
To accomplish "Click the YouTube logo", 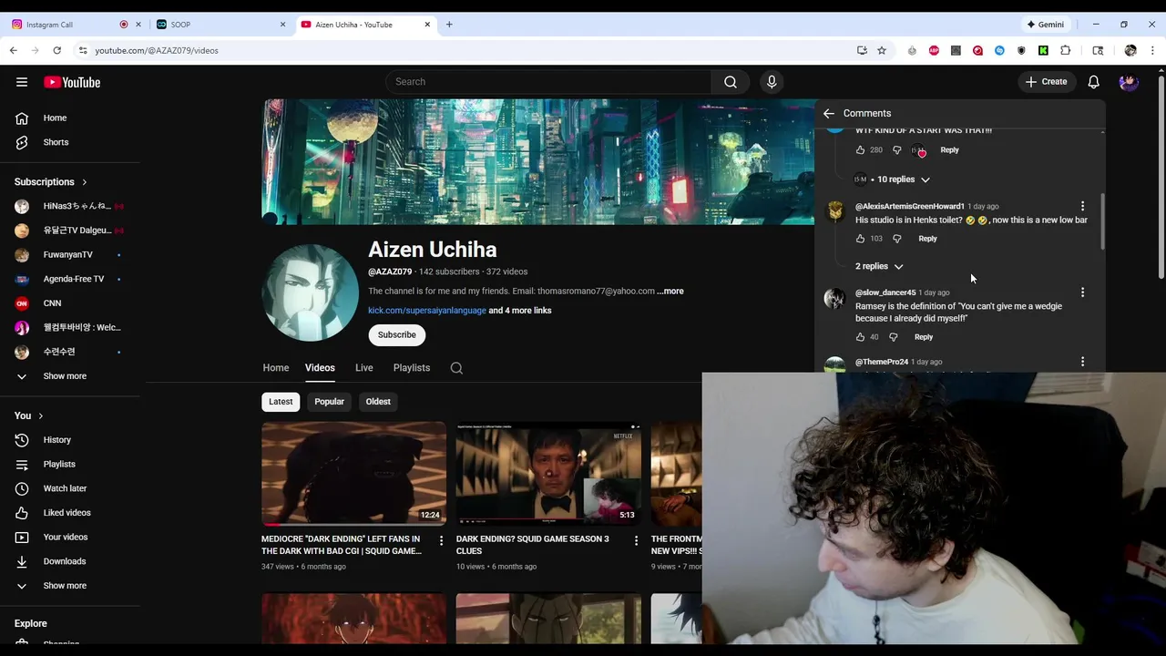I will tap(72, 82).
